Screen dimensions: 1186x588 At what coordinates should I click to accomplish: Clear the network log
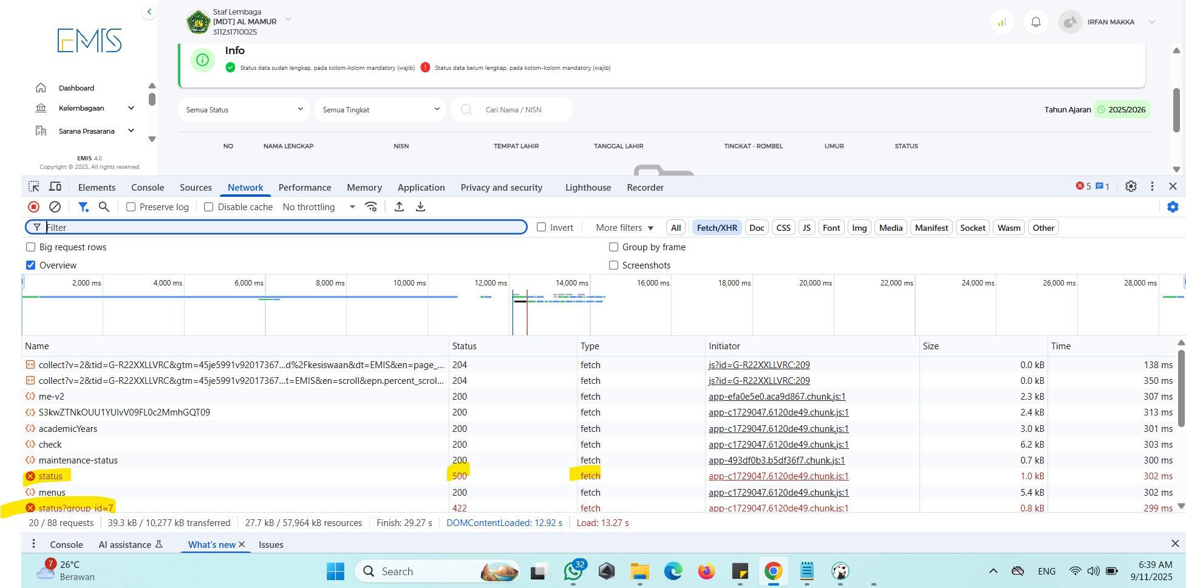pyautogui.click(x=55, y=207)
